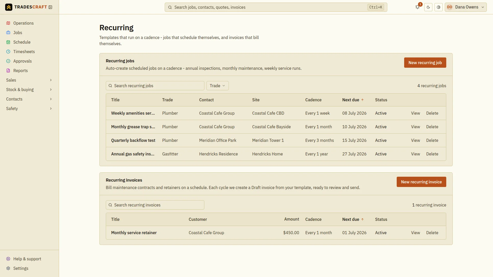Click the 'Coastal Cafe Bayside' site cell
493x277 pixels.
pyautogui.click(x=271, y=127)
